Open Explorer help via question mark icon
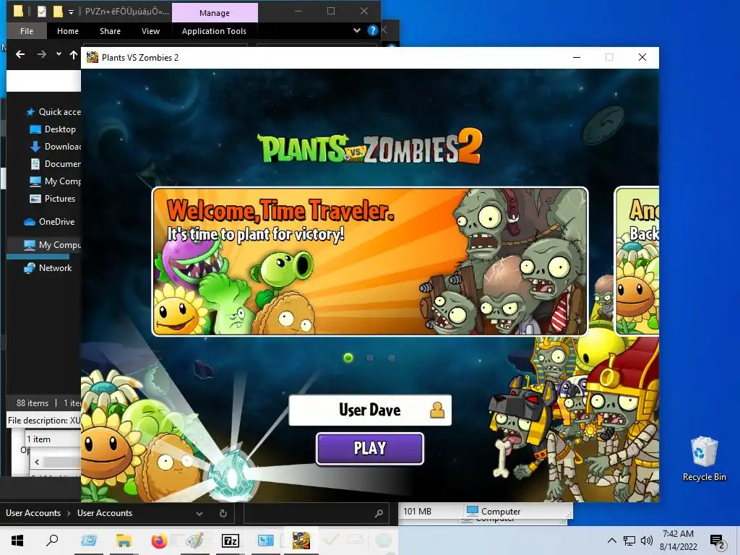 (x=373, y=30)
